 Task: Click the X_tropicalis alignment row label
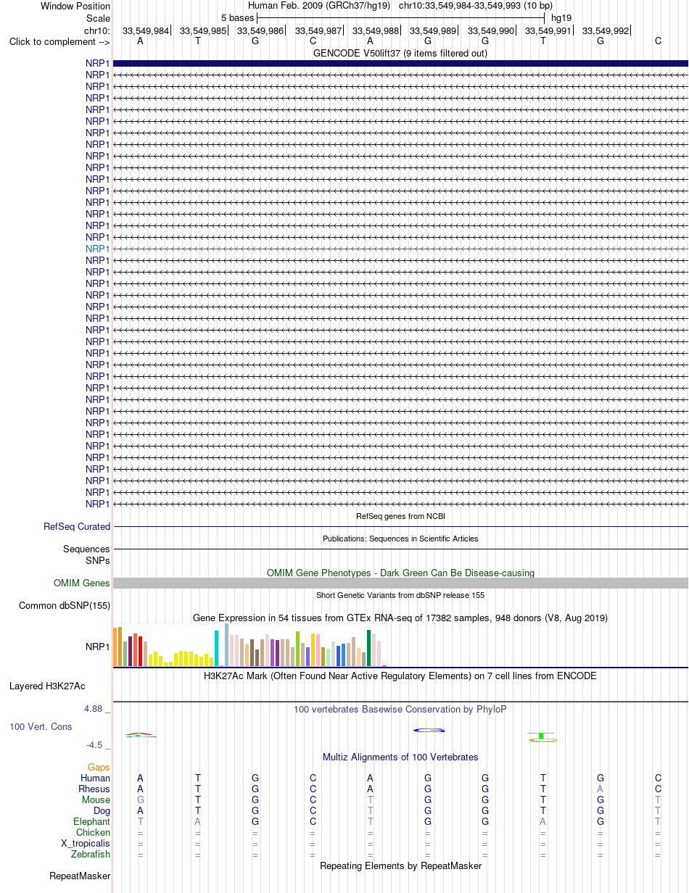[86, 843]
